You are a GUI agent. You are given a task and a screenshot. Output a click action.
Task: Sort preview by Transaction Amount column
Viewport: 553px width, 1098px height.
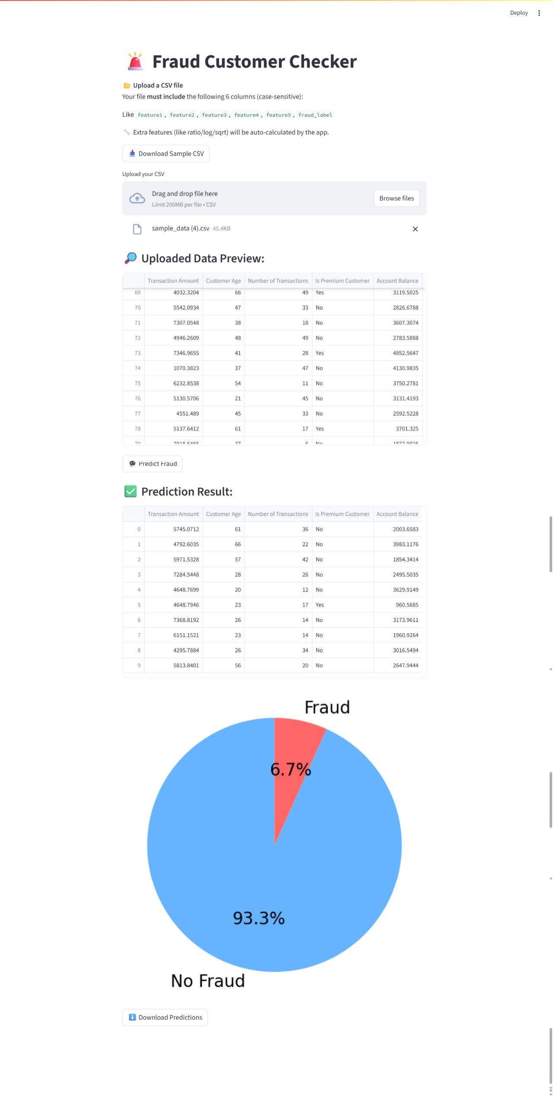coord(173,281)
